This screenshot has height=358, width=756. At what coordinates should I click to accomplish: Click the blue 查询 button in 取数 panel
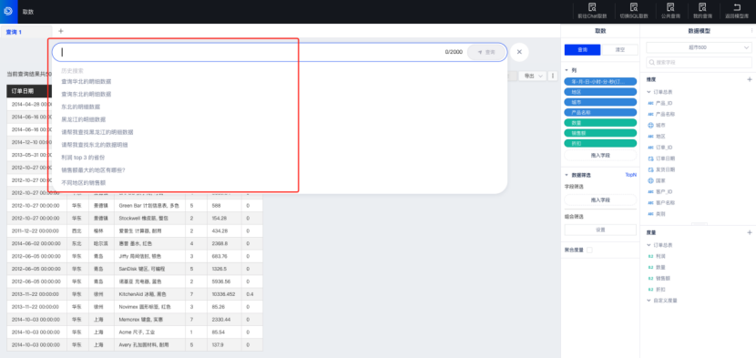(x=582, y=50)
